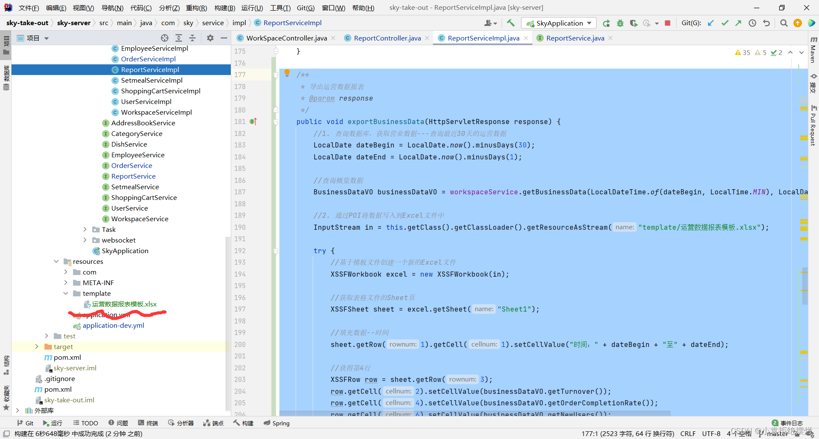Collapse all items in project tree
Viewport: 819px width, 439px height.
(192, 38)
